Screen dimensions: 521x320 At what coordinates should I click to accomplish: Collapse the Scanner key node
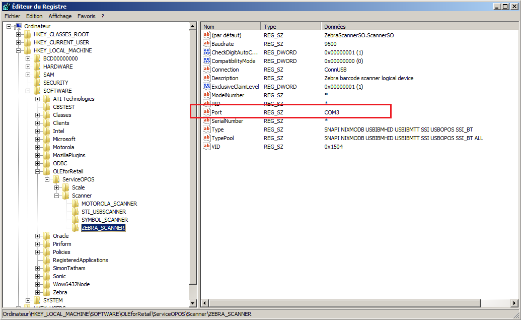(57, 196)
